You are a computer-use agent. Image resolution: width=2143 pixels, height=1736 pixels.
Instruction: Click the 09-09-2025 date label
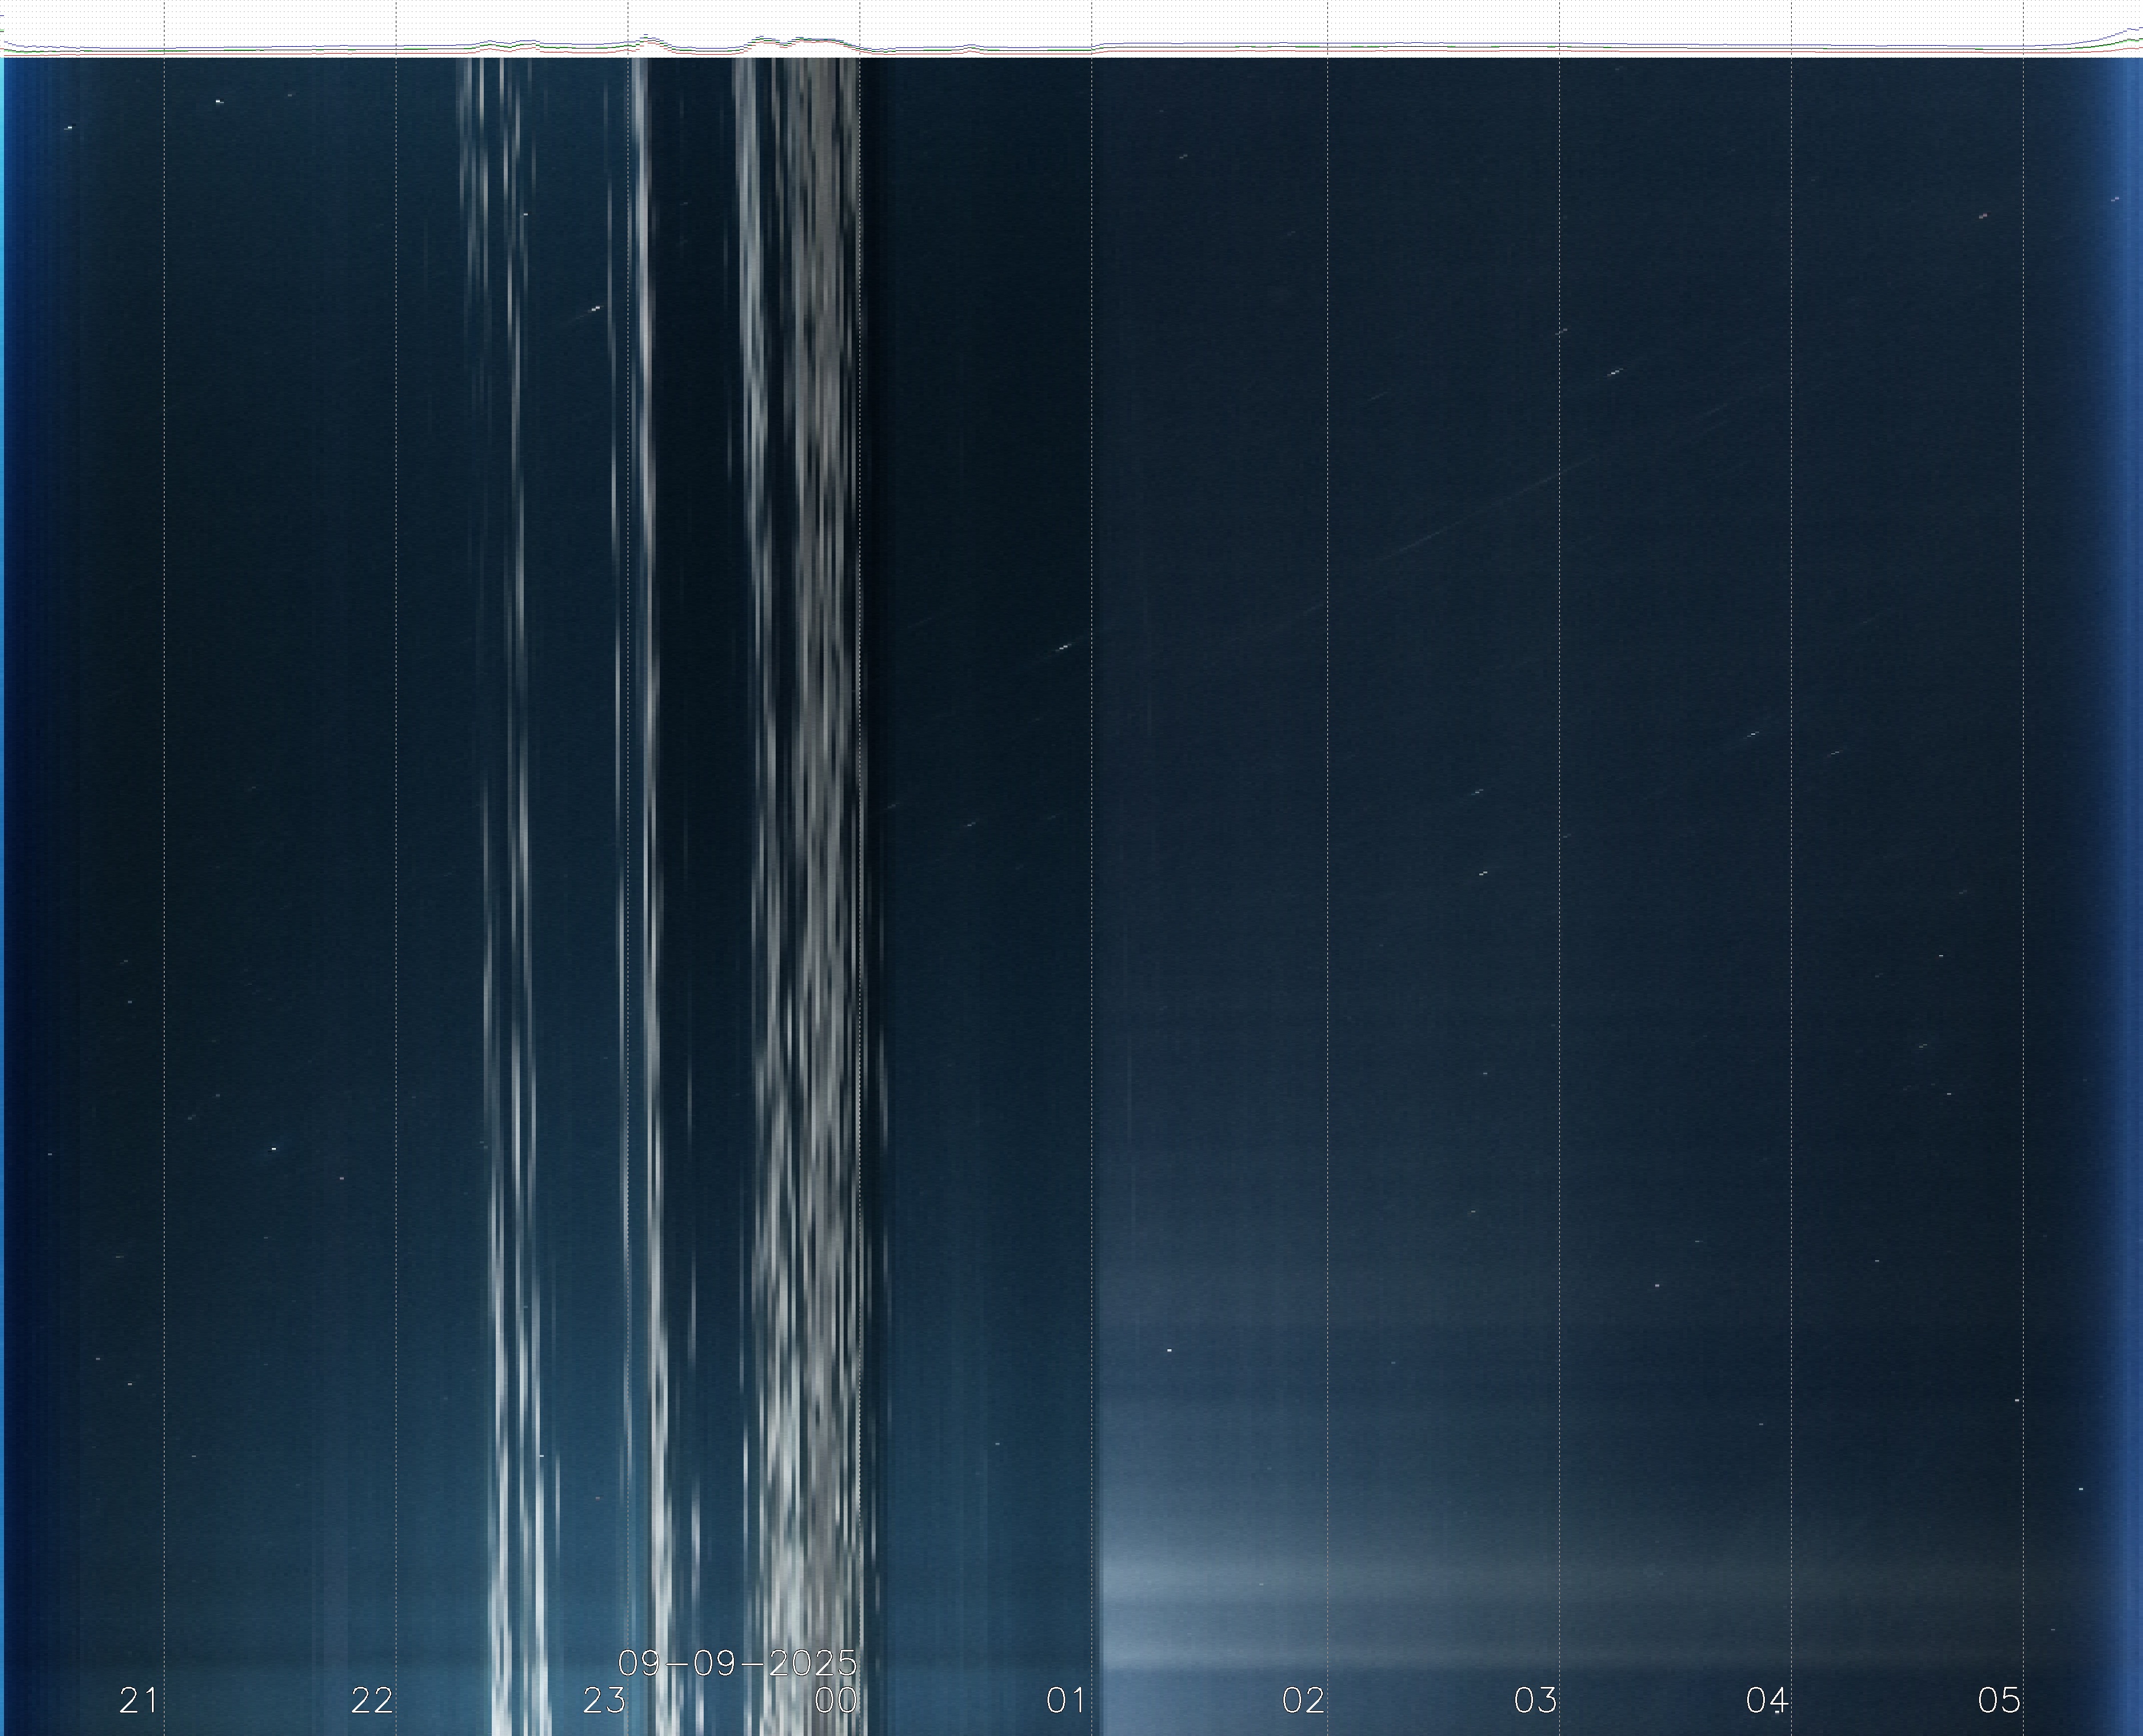click(x=737, y=1663)
